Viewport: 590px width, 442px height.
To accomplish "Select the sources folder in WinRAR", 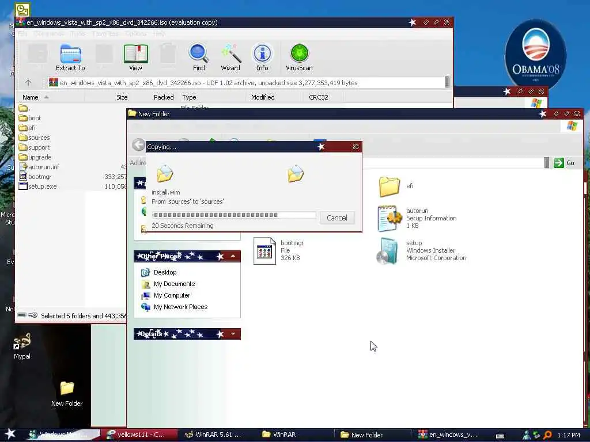I will (34, 138).
